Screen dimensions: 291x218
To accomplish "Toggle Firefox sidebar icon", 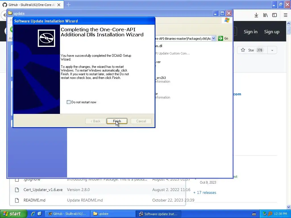I will tap(275, 15).
